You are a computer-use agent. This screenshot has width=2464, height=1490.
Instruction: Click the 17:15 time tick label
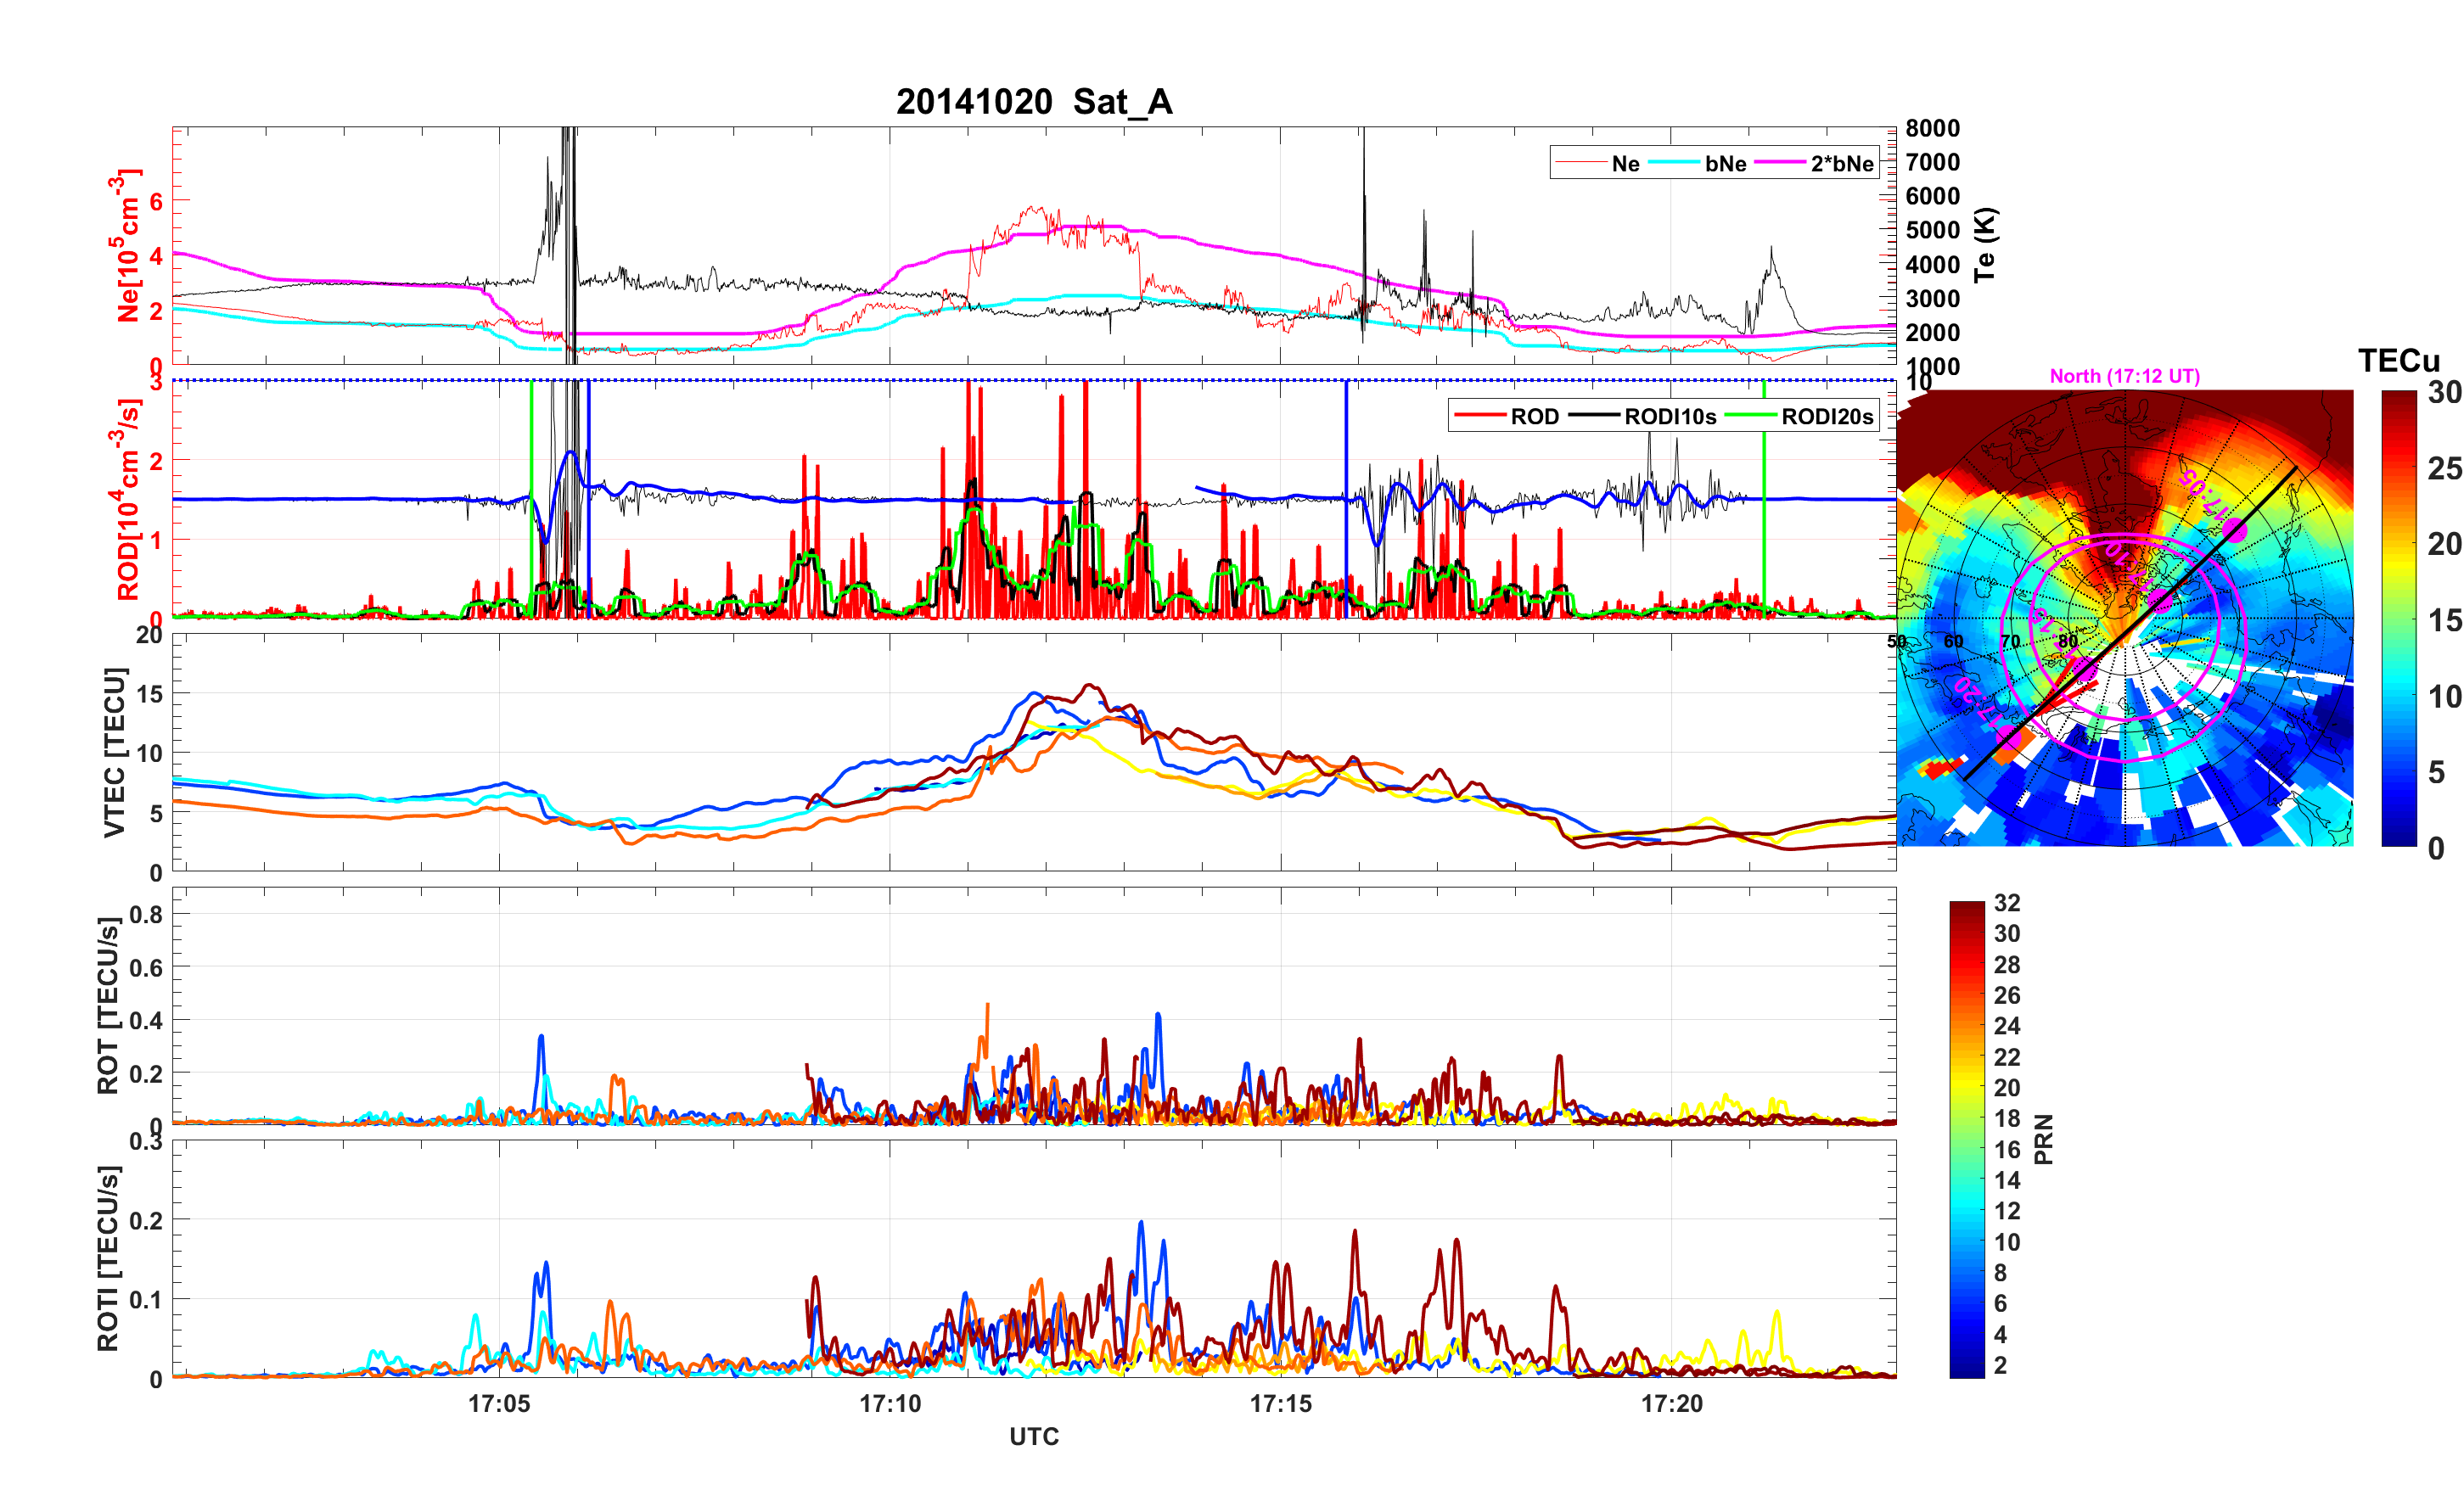point(1280,1404)
